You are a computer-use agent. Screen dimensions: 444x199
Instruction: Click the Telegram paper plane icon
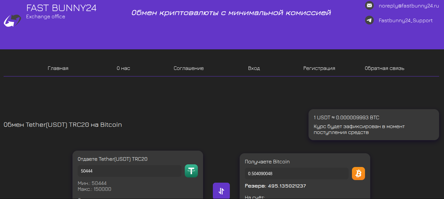point(369,20)
